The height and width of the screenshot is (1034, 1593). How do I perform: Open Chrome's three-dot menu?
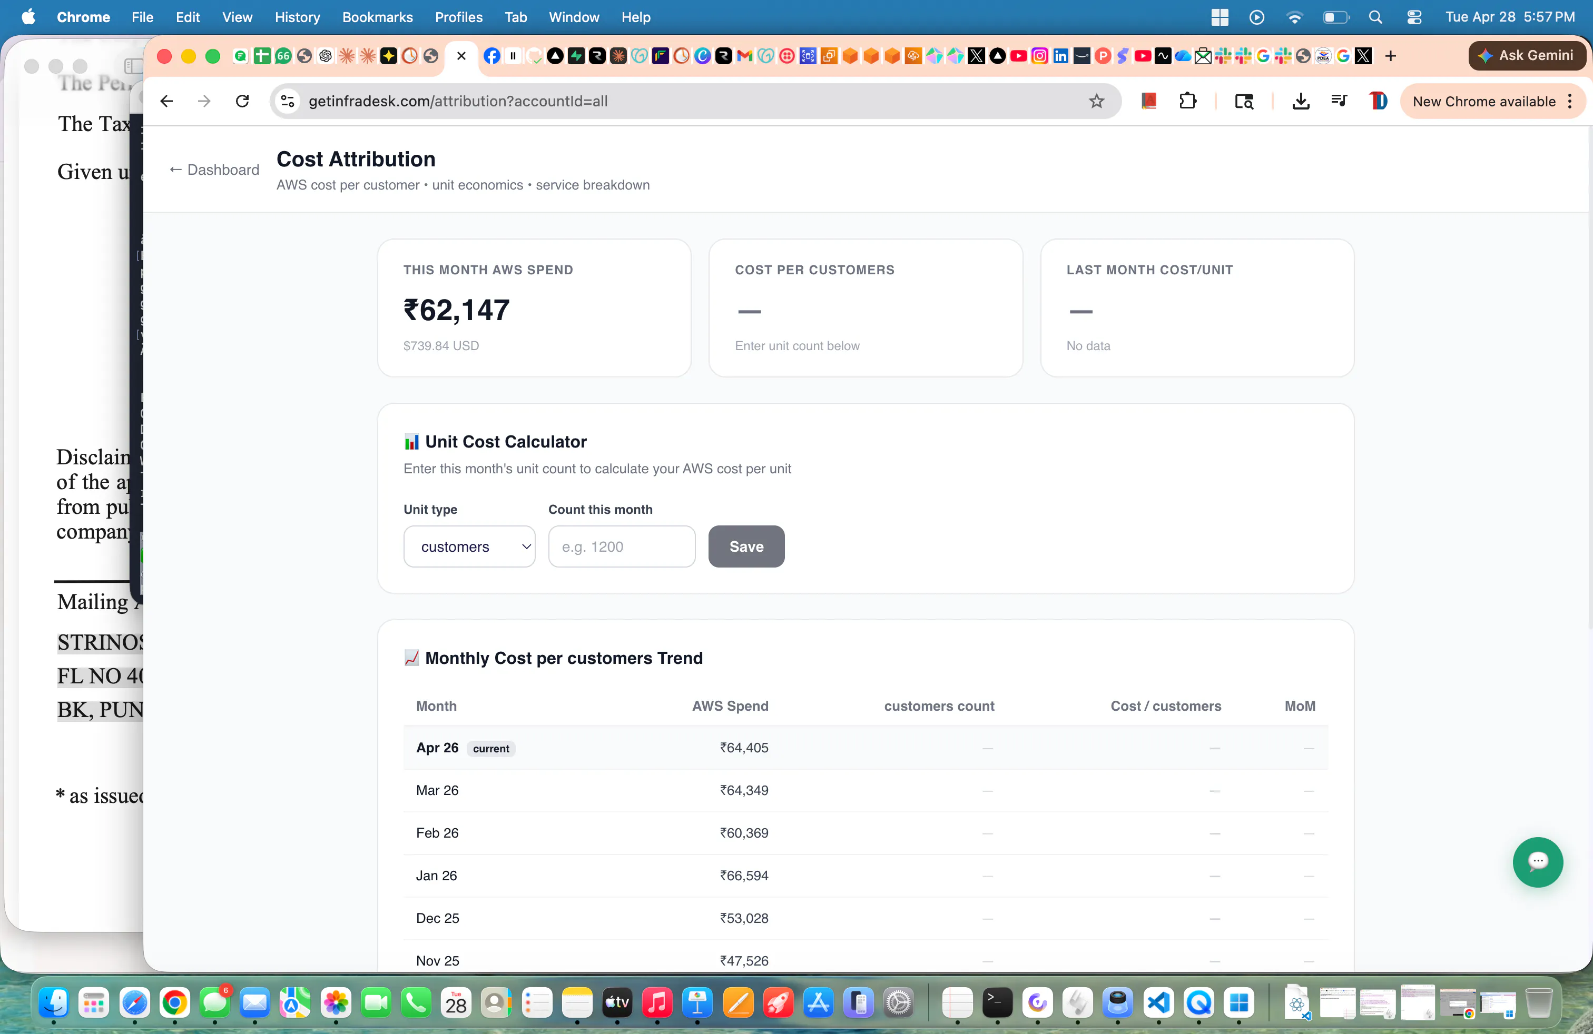click(1570, 101)
